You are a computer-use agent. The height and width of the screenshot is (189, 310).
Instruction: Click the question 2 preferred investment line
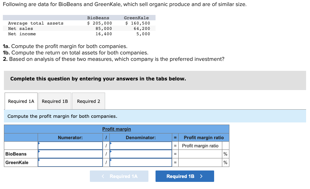click(x=114, y=59)
